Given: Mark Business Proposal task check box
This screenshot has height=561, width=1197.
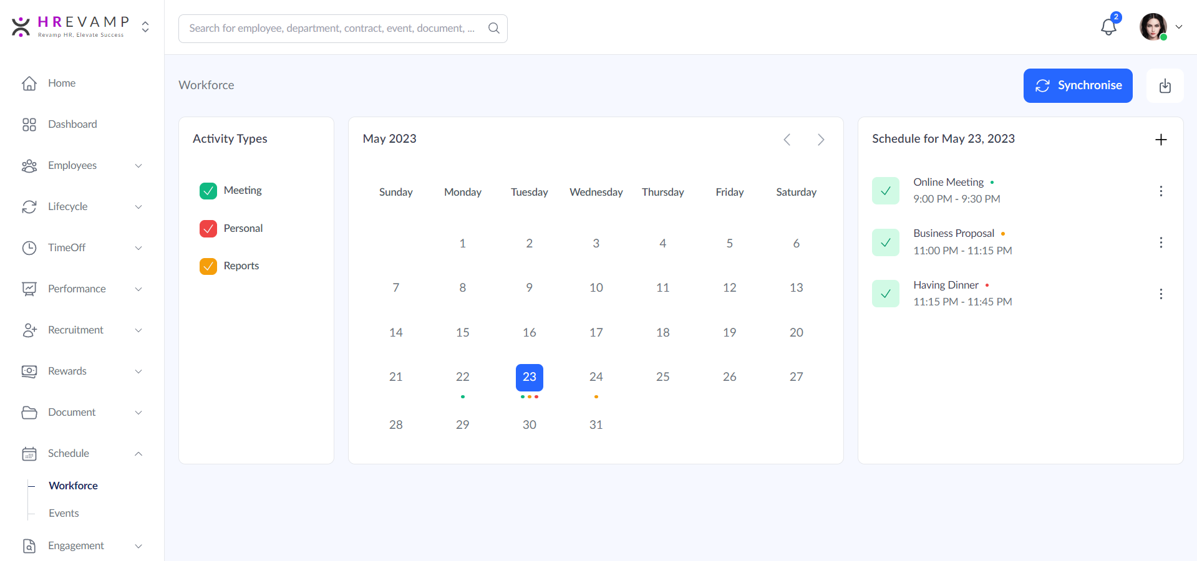Looking at the screenshot, I should tap(885, 242).
